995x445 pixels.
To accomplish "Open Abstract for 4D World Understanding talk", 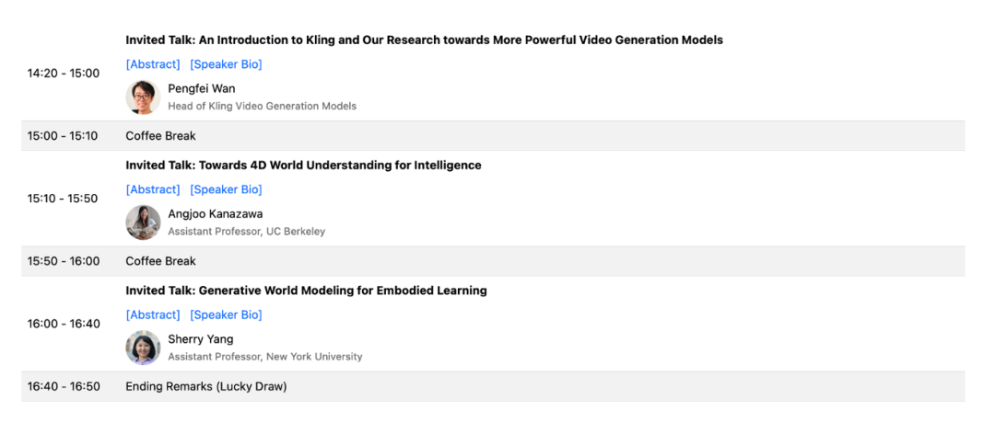I will click(x=153, y=189).
